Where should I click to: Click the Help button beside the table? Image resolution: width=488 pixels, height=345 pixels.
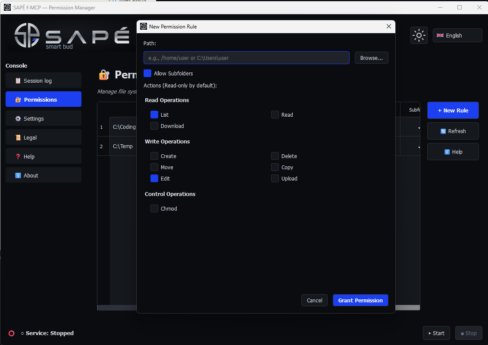pyautogui.click(x=453, y=152)
